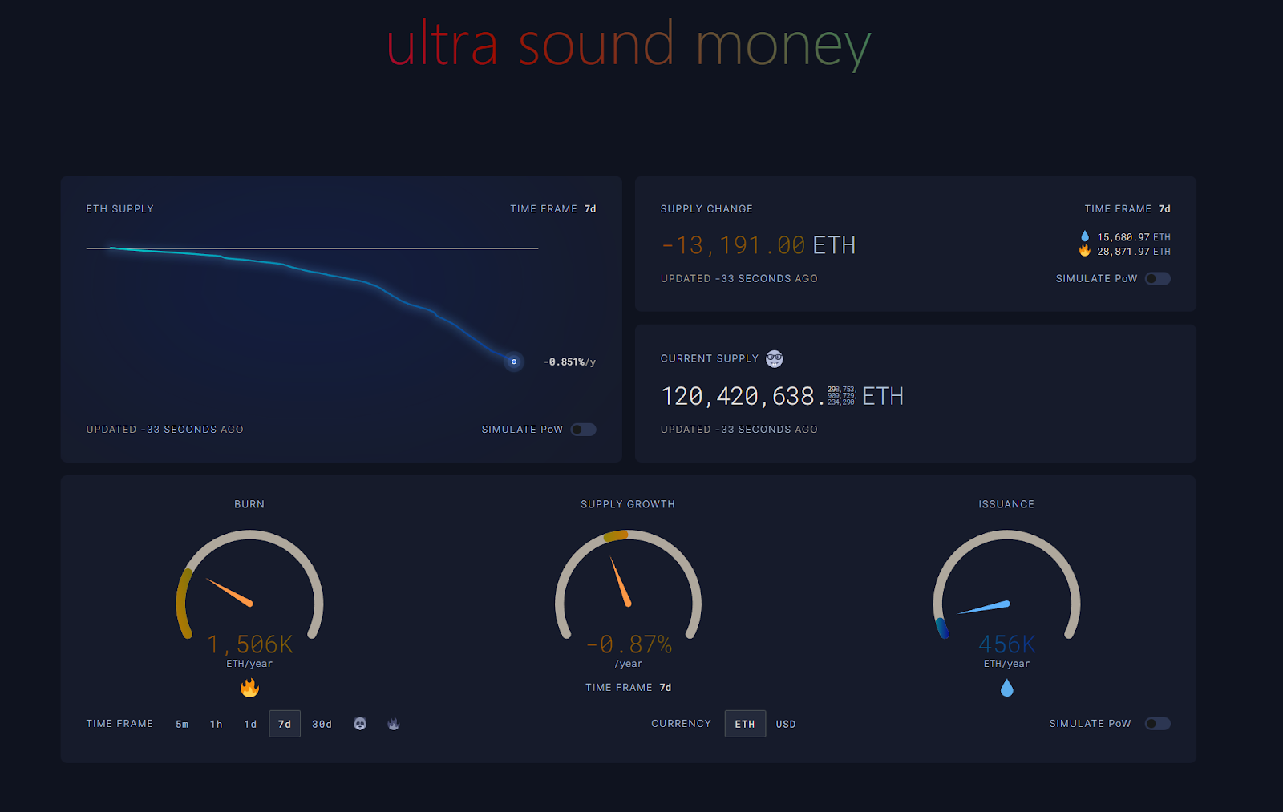Open the ETH Supply time frame 7d selector
Screen dimensions: 1283x812
(x=590, y=209)
